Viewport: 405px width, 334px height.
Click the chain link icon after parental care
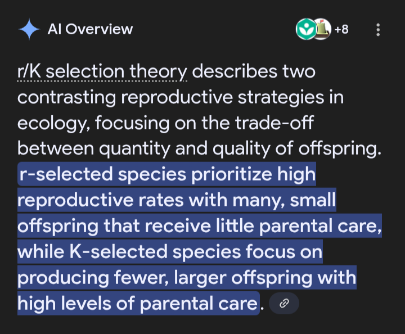(x=284, y=303)
